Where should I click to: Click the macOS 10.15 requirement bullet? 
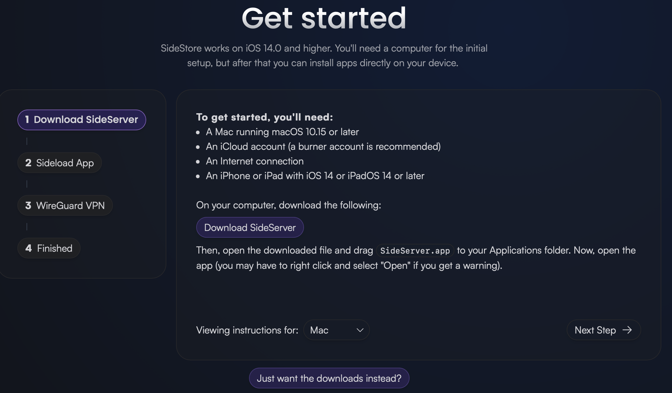click(282, 132)
